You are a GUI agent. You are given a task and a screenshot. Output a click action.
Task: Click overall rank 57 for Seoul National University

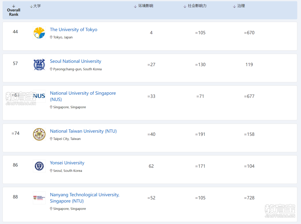(x=15, y=63)
